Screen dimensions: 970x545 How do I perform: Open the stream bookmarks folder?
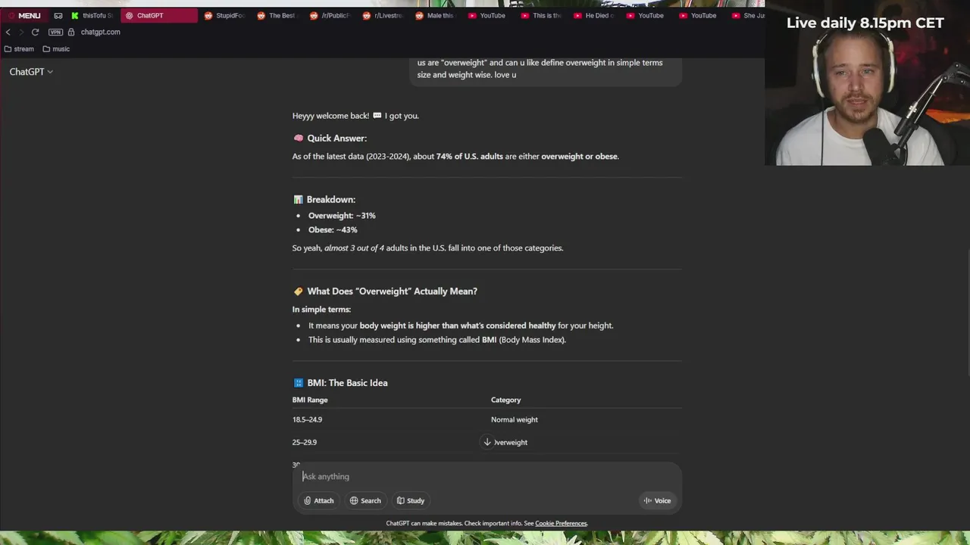[x=19, y=49]
